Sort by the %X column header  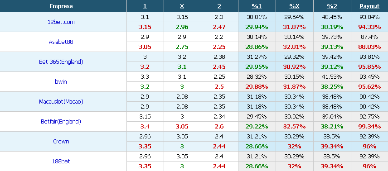pos(294,6)
